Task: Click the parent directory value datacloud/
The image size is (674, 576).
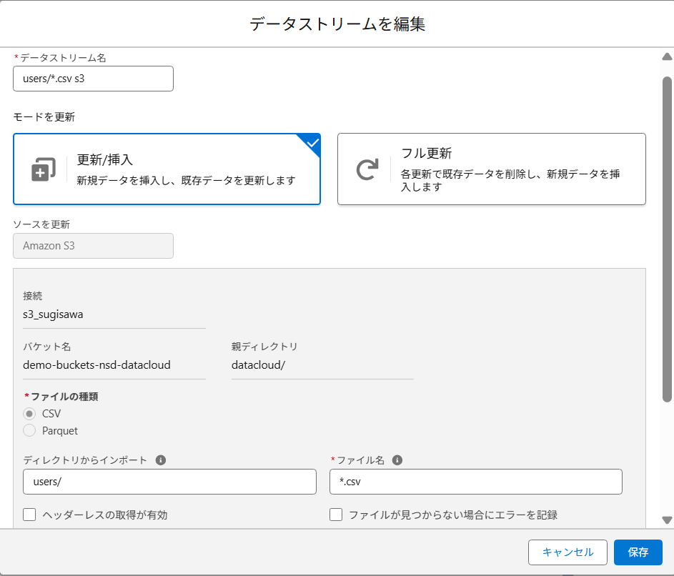Action: tap(258, 365)
